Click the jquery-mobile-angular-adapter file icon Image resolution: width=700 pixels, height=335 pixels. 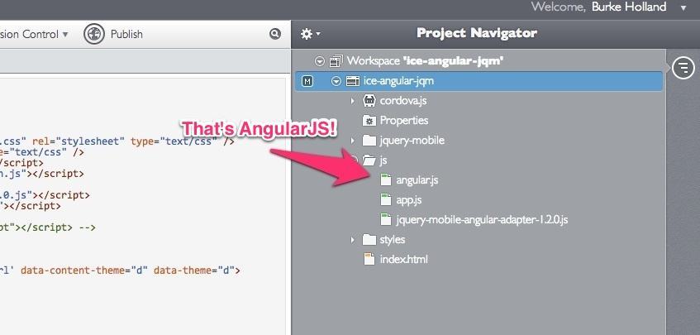(386, 219)
